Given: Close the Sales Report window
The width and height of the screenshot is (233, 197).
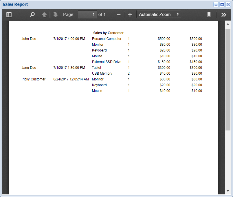Looking at the screenshot, I should point(228,5).
